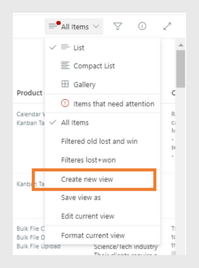
Task: Expand content with the diagonal arrows icon
Action: (x=167, y=26)
